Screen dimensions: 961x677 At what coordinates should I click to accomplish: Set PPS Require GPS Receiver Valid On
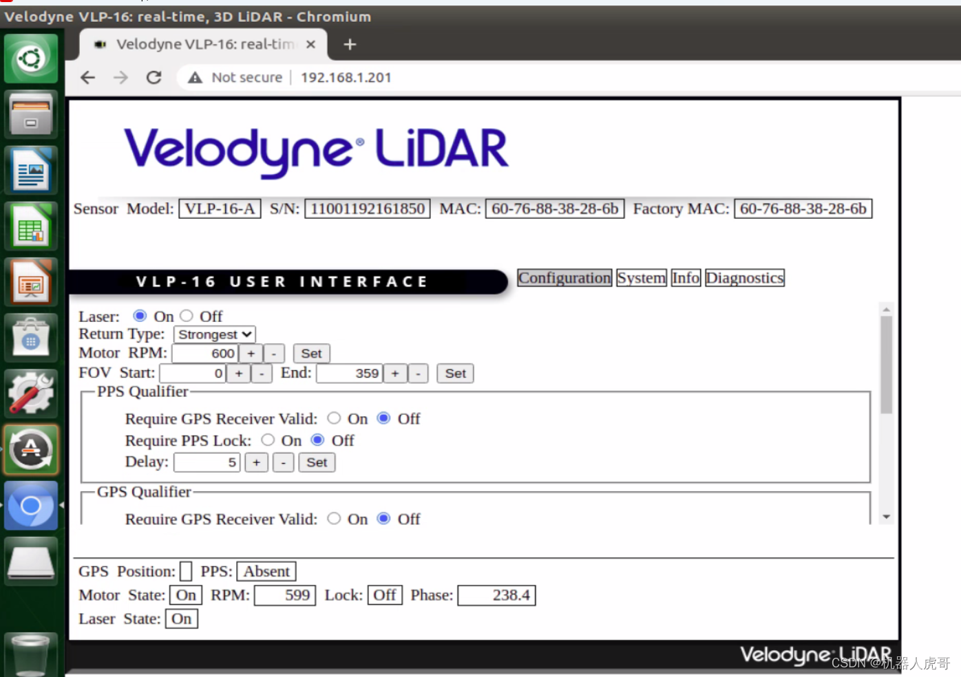click(334, 418)
